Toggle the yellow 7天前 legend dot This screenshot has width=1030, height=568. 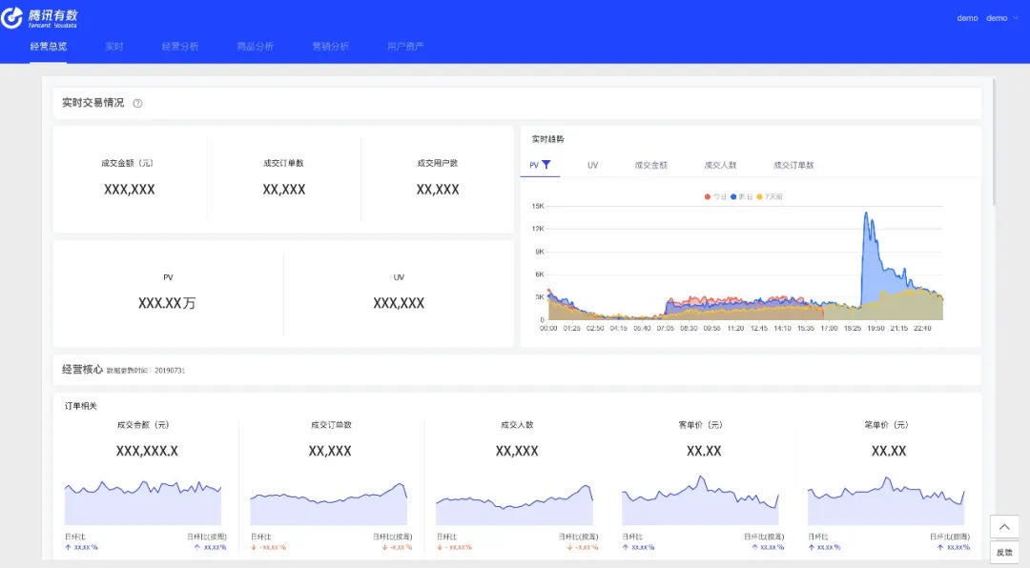pos(760,196)
